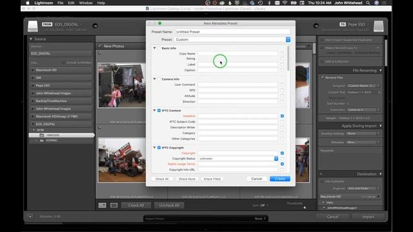This screenshot has width=413, height=232.
Task: Collapse the IPTC Copyright section
Action: (x=154, y=148)
